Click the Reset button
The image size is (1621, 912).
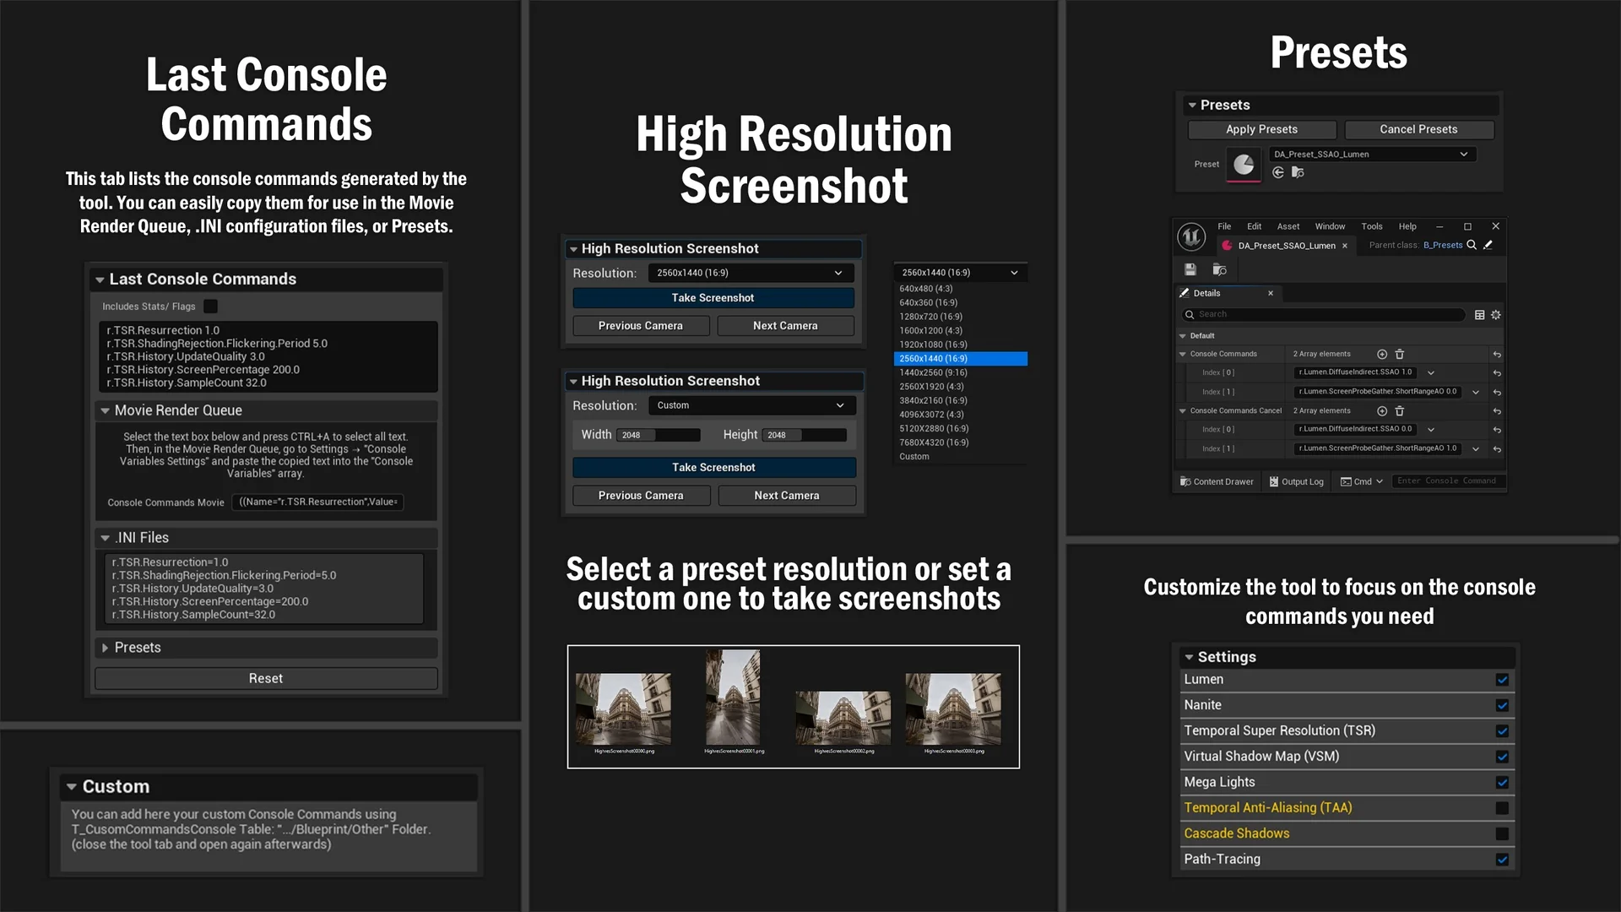click(x=266, y=678)
